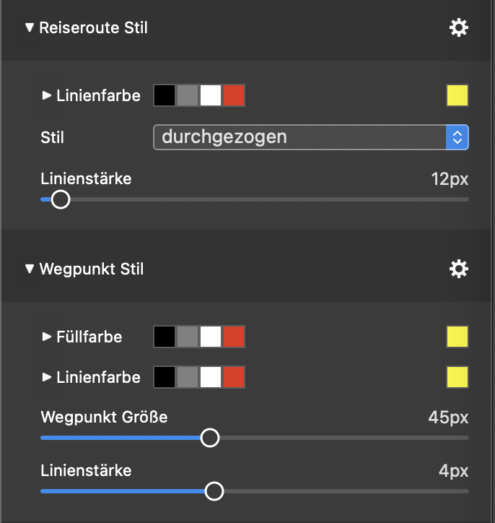Open yellow Wegpunkt Linienfarbe color well
495x523 pixels.
[x=457, y=377]
